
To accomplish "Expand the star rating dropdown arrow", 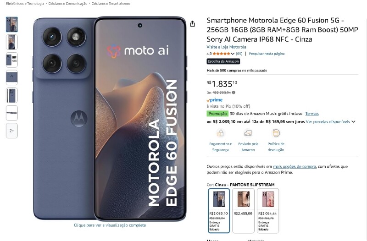I will pos(233,54).
